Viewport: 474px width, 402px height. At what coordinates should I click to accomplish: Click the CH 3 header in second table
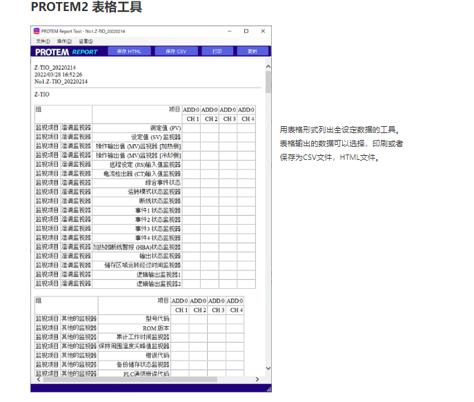click(x=218, y=310)
